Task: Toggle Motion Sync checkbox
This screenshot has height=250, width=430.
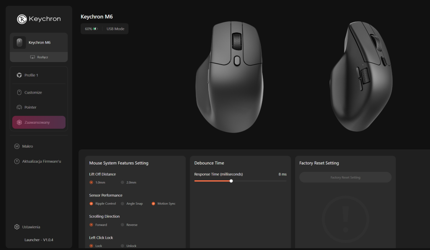Action: [x=154, y=203]
